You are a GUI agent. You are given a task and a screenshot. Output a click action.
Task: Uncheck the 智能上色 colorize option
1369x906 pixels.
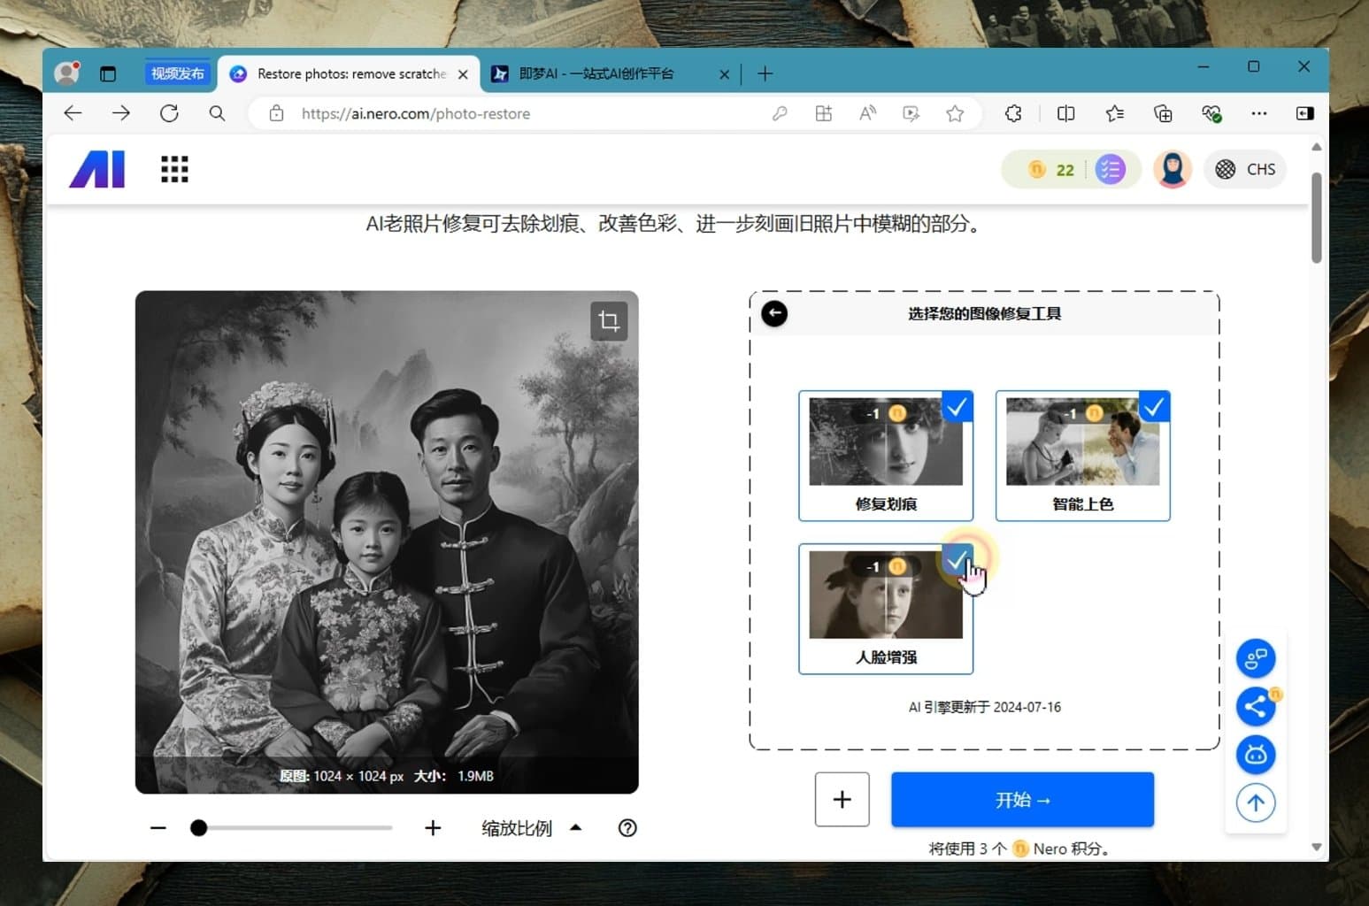[x=1153, y=406]
